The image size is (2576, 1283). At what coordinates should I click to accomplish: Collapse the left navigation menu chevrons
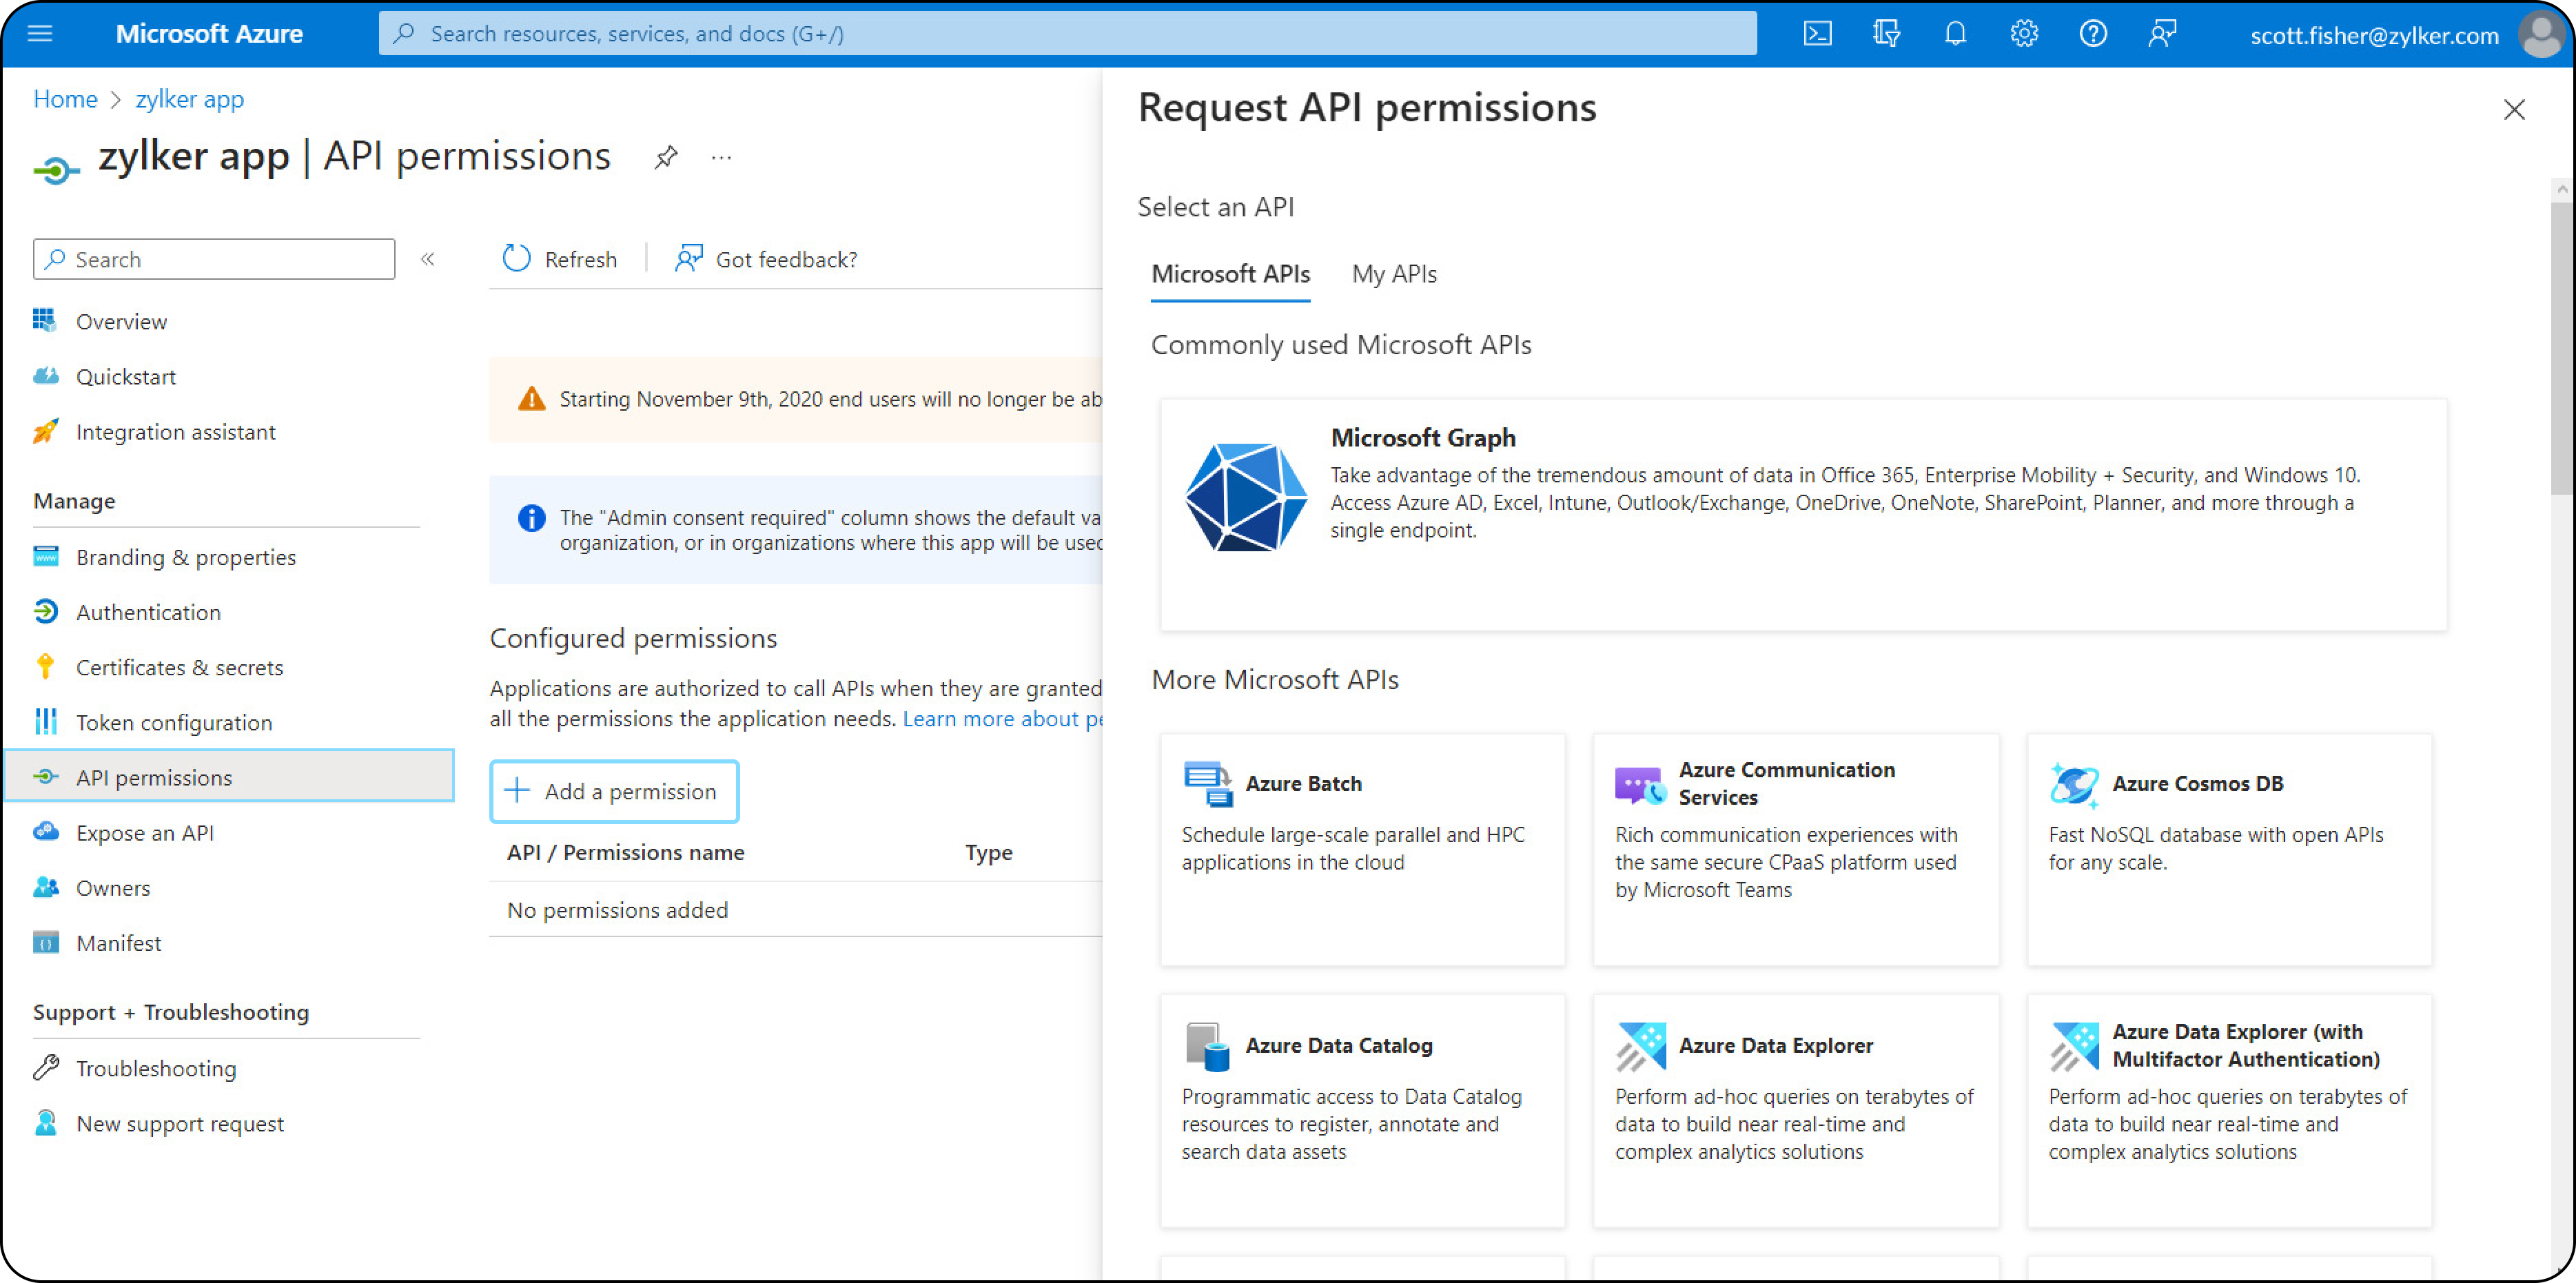(428, 259)
